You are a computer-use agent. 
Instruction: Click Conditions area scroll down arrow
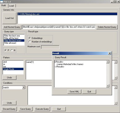pyautogui.click(x=116, y=103)
